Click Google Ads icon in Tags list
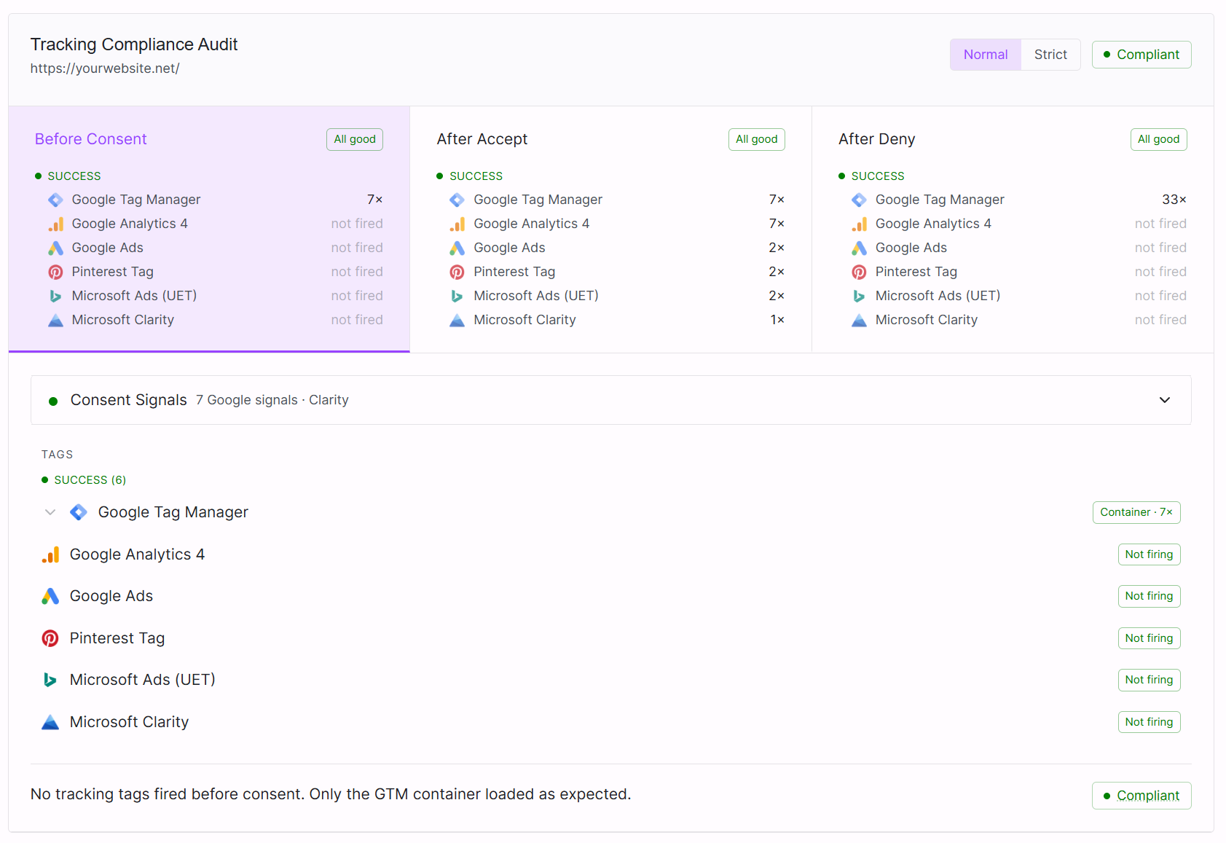 click(50, 596)
